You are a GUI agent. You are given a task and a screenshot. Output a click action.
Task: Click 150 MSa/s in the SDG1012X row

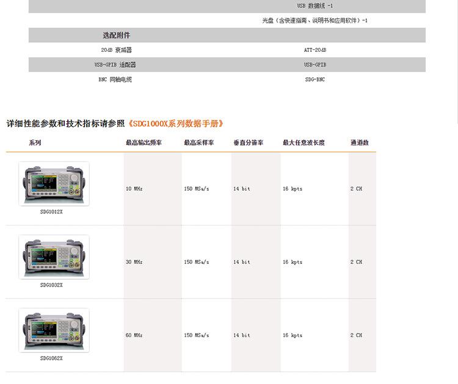pos(197,188)
